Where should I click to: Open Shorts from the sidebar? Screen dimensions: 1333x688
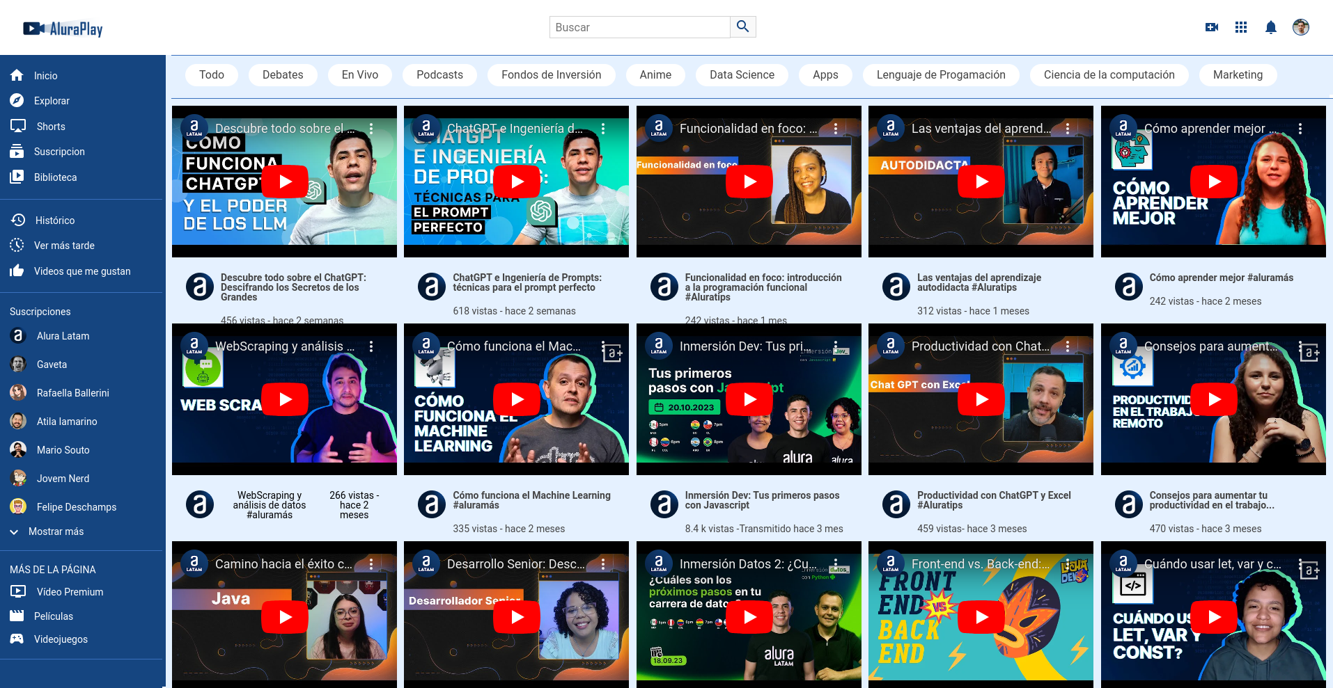pos(49,126)
